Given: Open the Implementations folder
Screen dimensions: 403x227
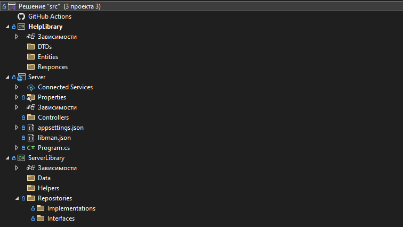Looking at the screenshot, I should 71,208.
